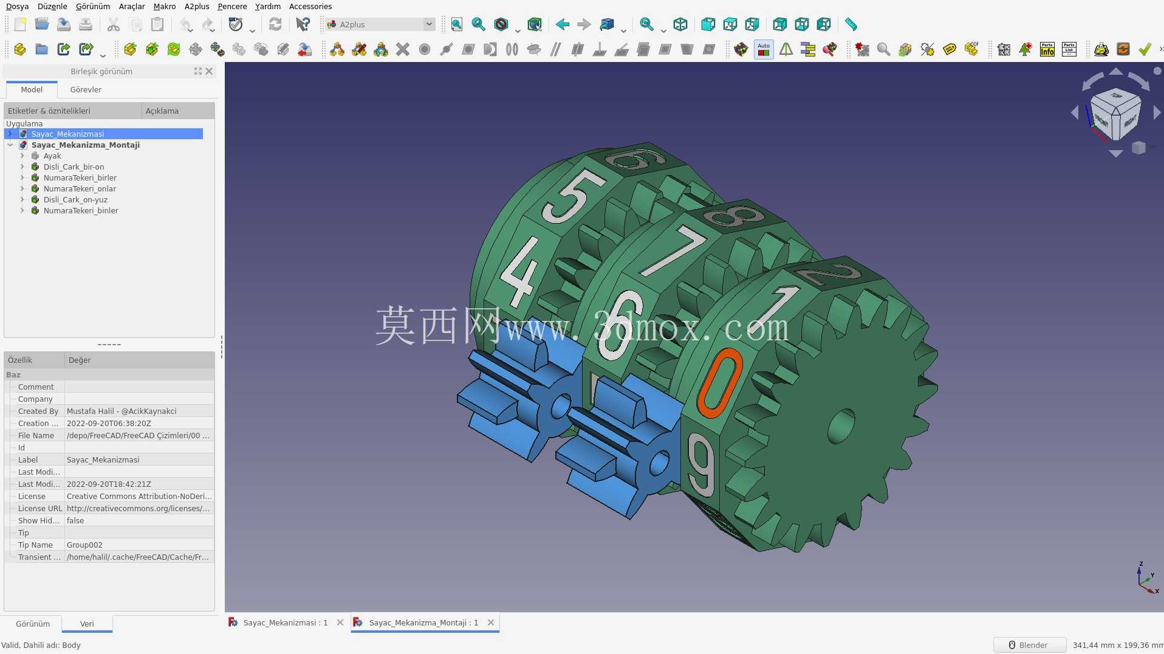This screenshot has height=654, width=1164.
Task: Toggle the Auto solve button
Action: [764, 49]
